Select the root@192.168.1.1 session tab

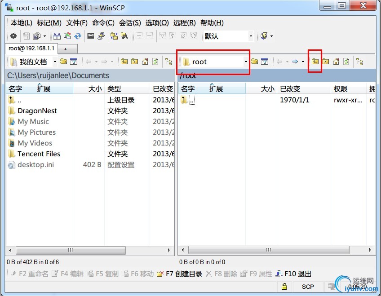(31, 49)
